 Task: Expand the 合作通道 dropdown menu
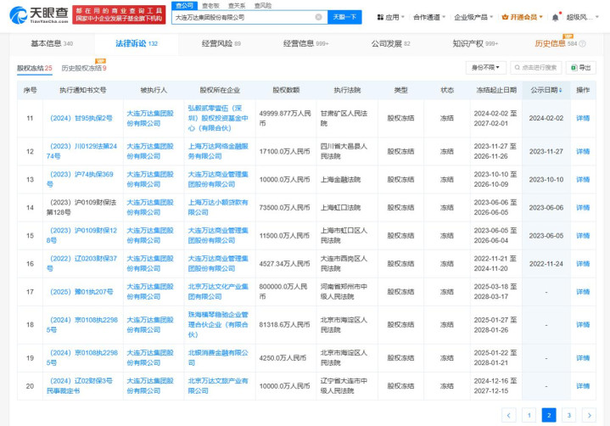coord(432,17)
